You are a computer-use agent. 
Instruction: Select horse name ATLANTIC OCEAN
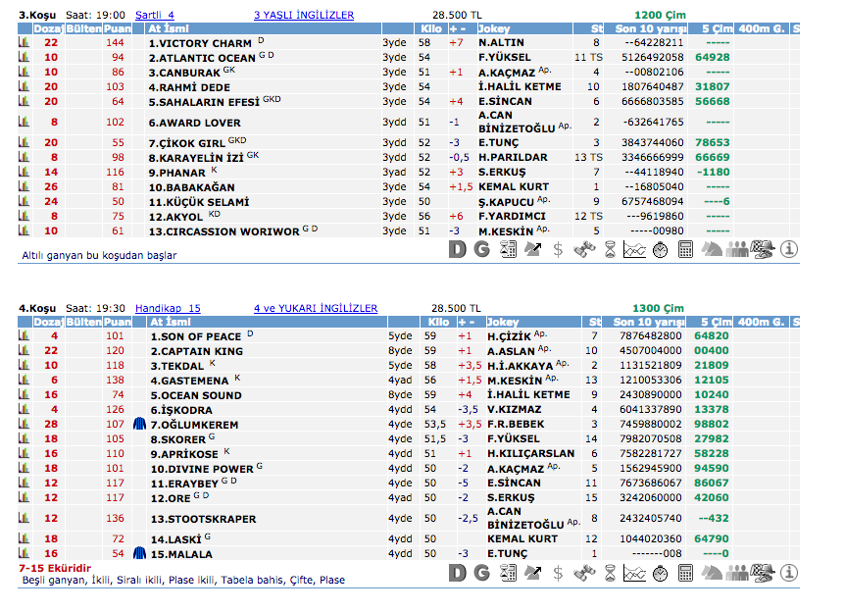[202, 58]
